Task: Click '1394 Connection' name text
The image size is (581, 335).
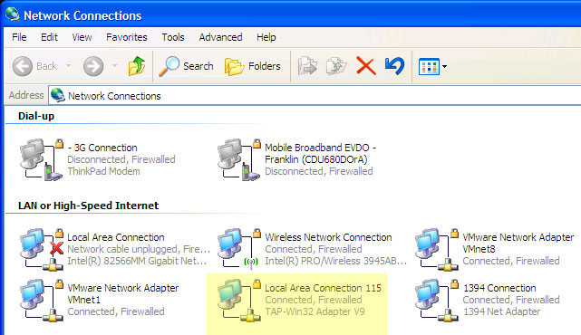Action: point(499,288)
